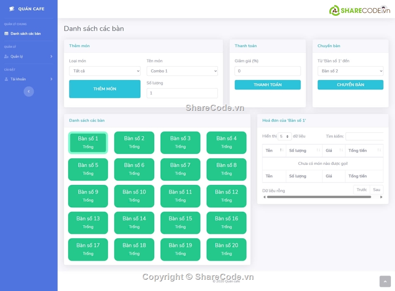Screen dimensions: 395x291
Task: Click the 'Thanh toán' panel heading
Action: [x=246, y=46]
